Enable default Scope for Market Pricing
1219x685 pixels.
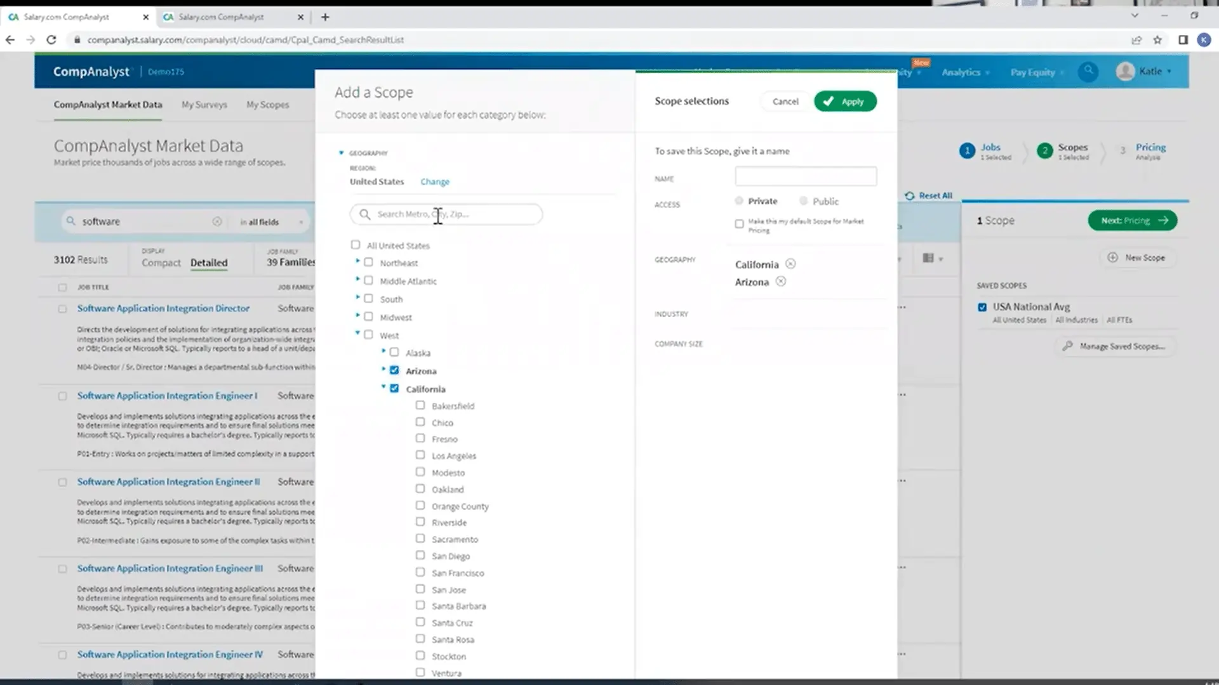pyautogui.click(x=739, y=224)
